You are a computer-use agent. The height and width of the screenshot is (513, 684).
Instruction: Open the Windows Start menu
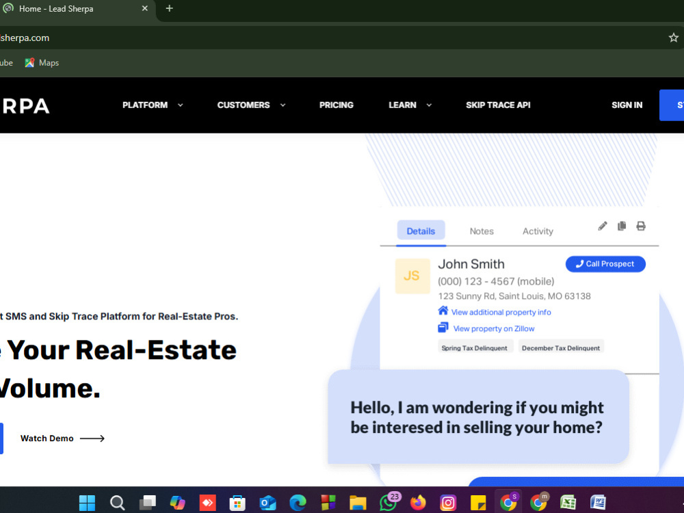pyautogui.click(x=88, y=503)
